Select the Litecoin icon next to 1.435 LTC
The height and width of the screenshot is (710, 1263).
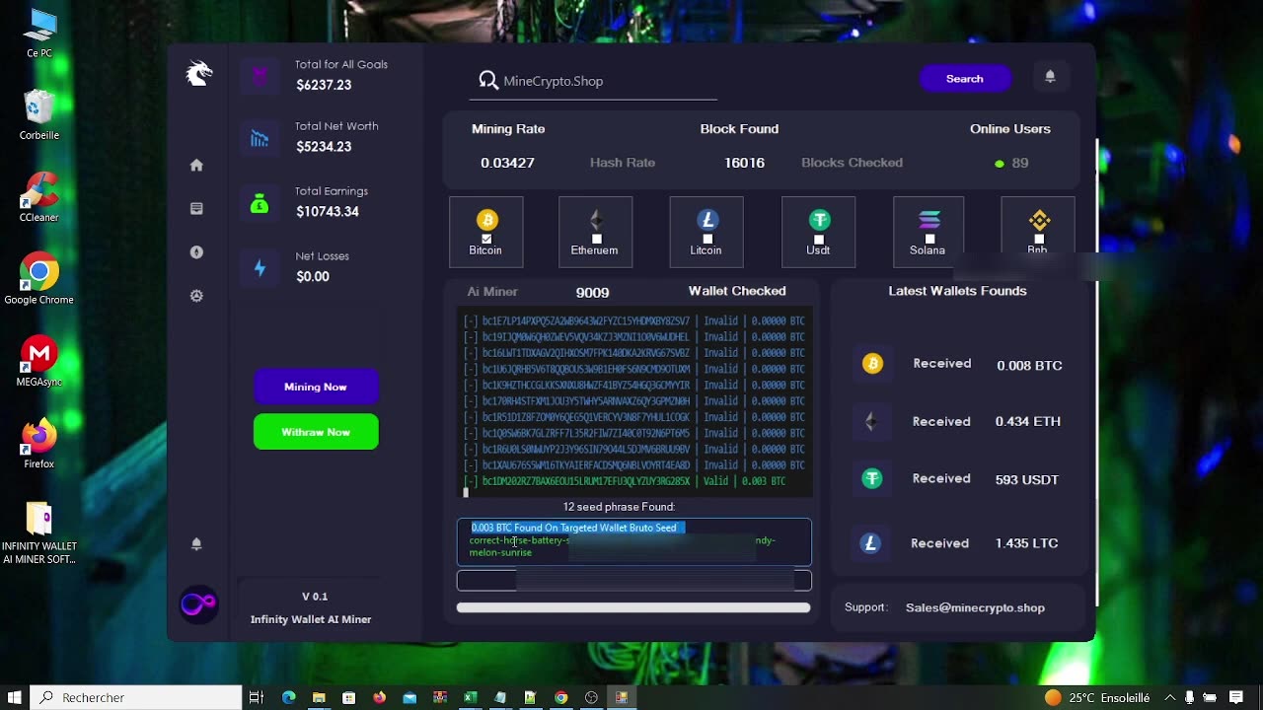(870, 542)
